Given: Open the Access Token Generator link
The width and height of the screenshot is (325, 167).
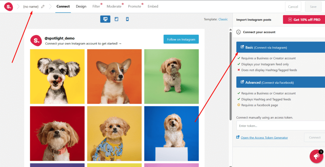Looking at the screenshot, I should [x=264, y=137].
